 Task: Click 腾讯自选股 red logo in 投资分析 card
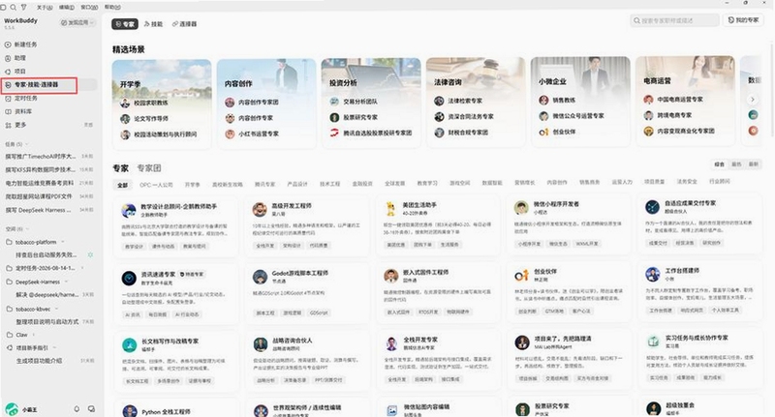pyautogui.click(x=334, y=133)
